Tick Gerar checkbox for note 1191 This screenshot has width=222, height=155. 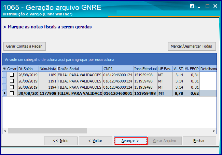click(12, 81)
